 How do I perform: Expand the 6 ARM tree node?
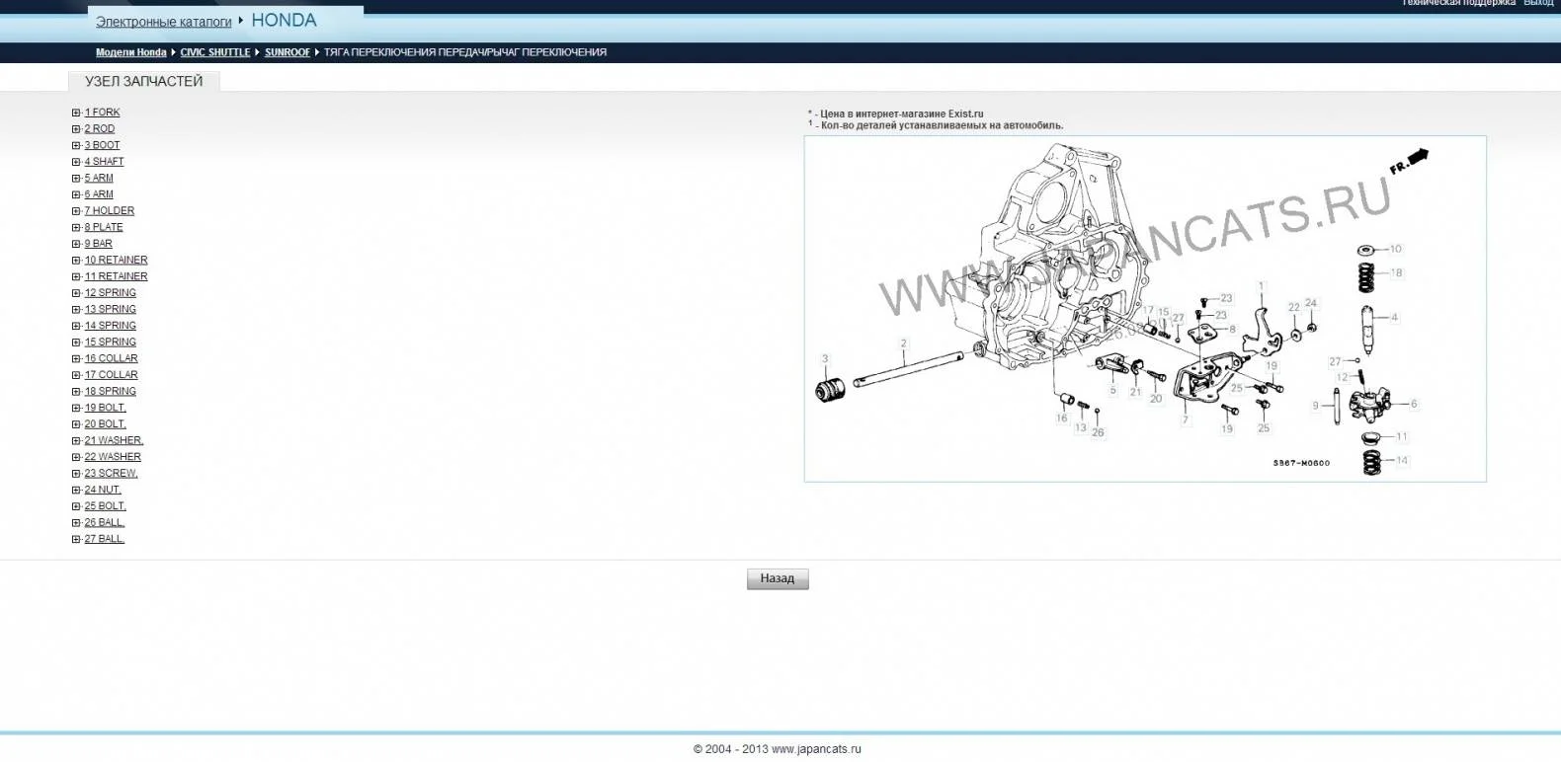click(76, 194)
